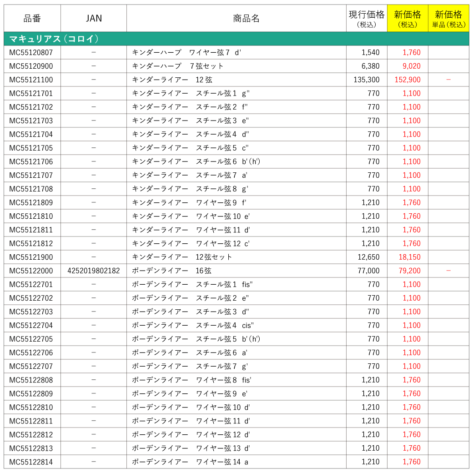
Task: Select the green マキュリアス(コロイ) section bar
Action: 236,39
